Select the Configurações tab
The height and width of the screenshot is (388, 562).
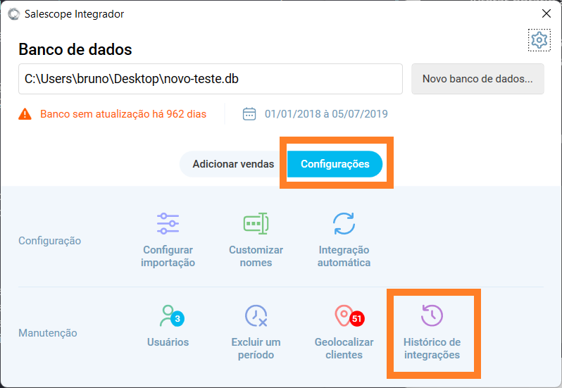tap(335, 164)
